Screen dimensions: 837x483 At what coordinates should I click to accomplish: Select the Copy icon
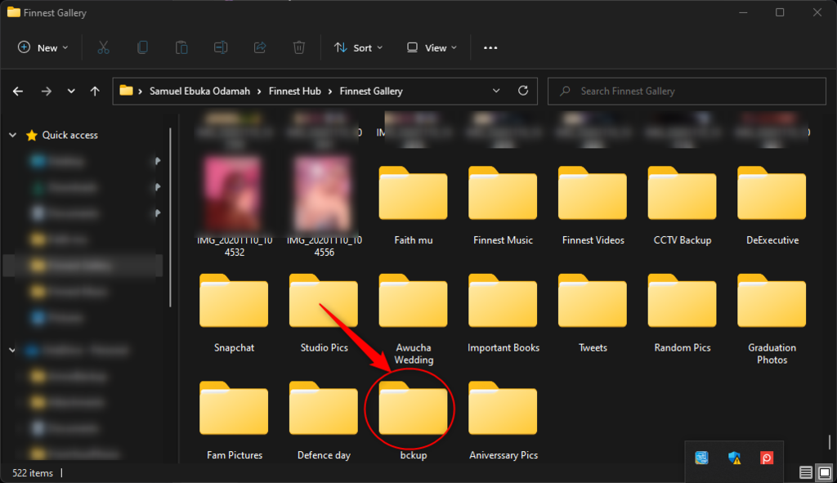[x=141, y=47]
